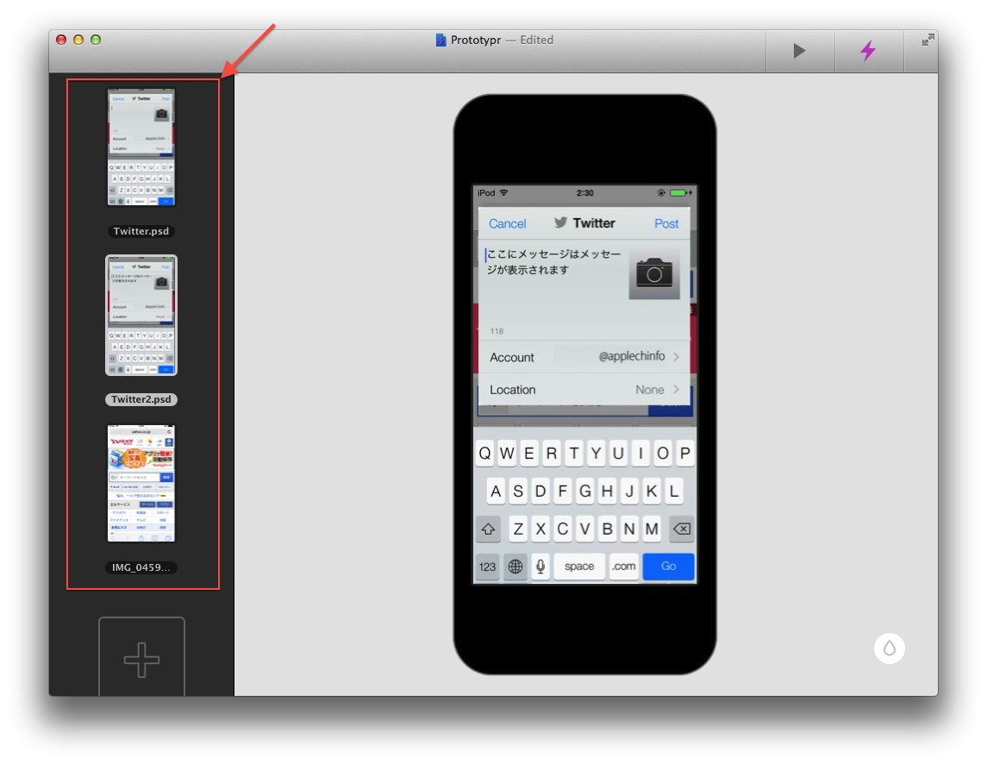Click the IMG_0459... file name label
The image size is (987, 764).
(x=141, y=567)
